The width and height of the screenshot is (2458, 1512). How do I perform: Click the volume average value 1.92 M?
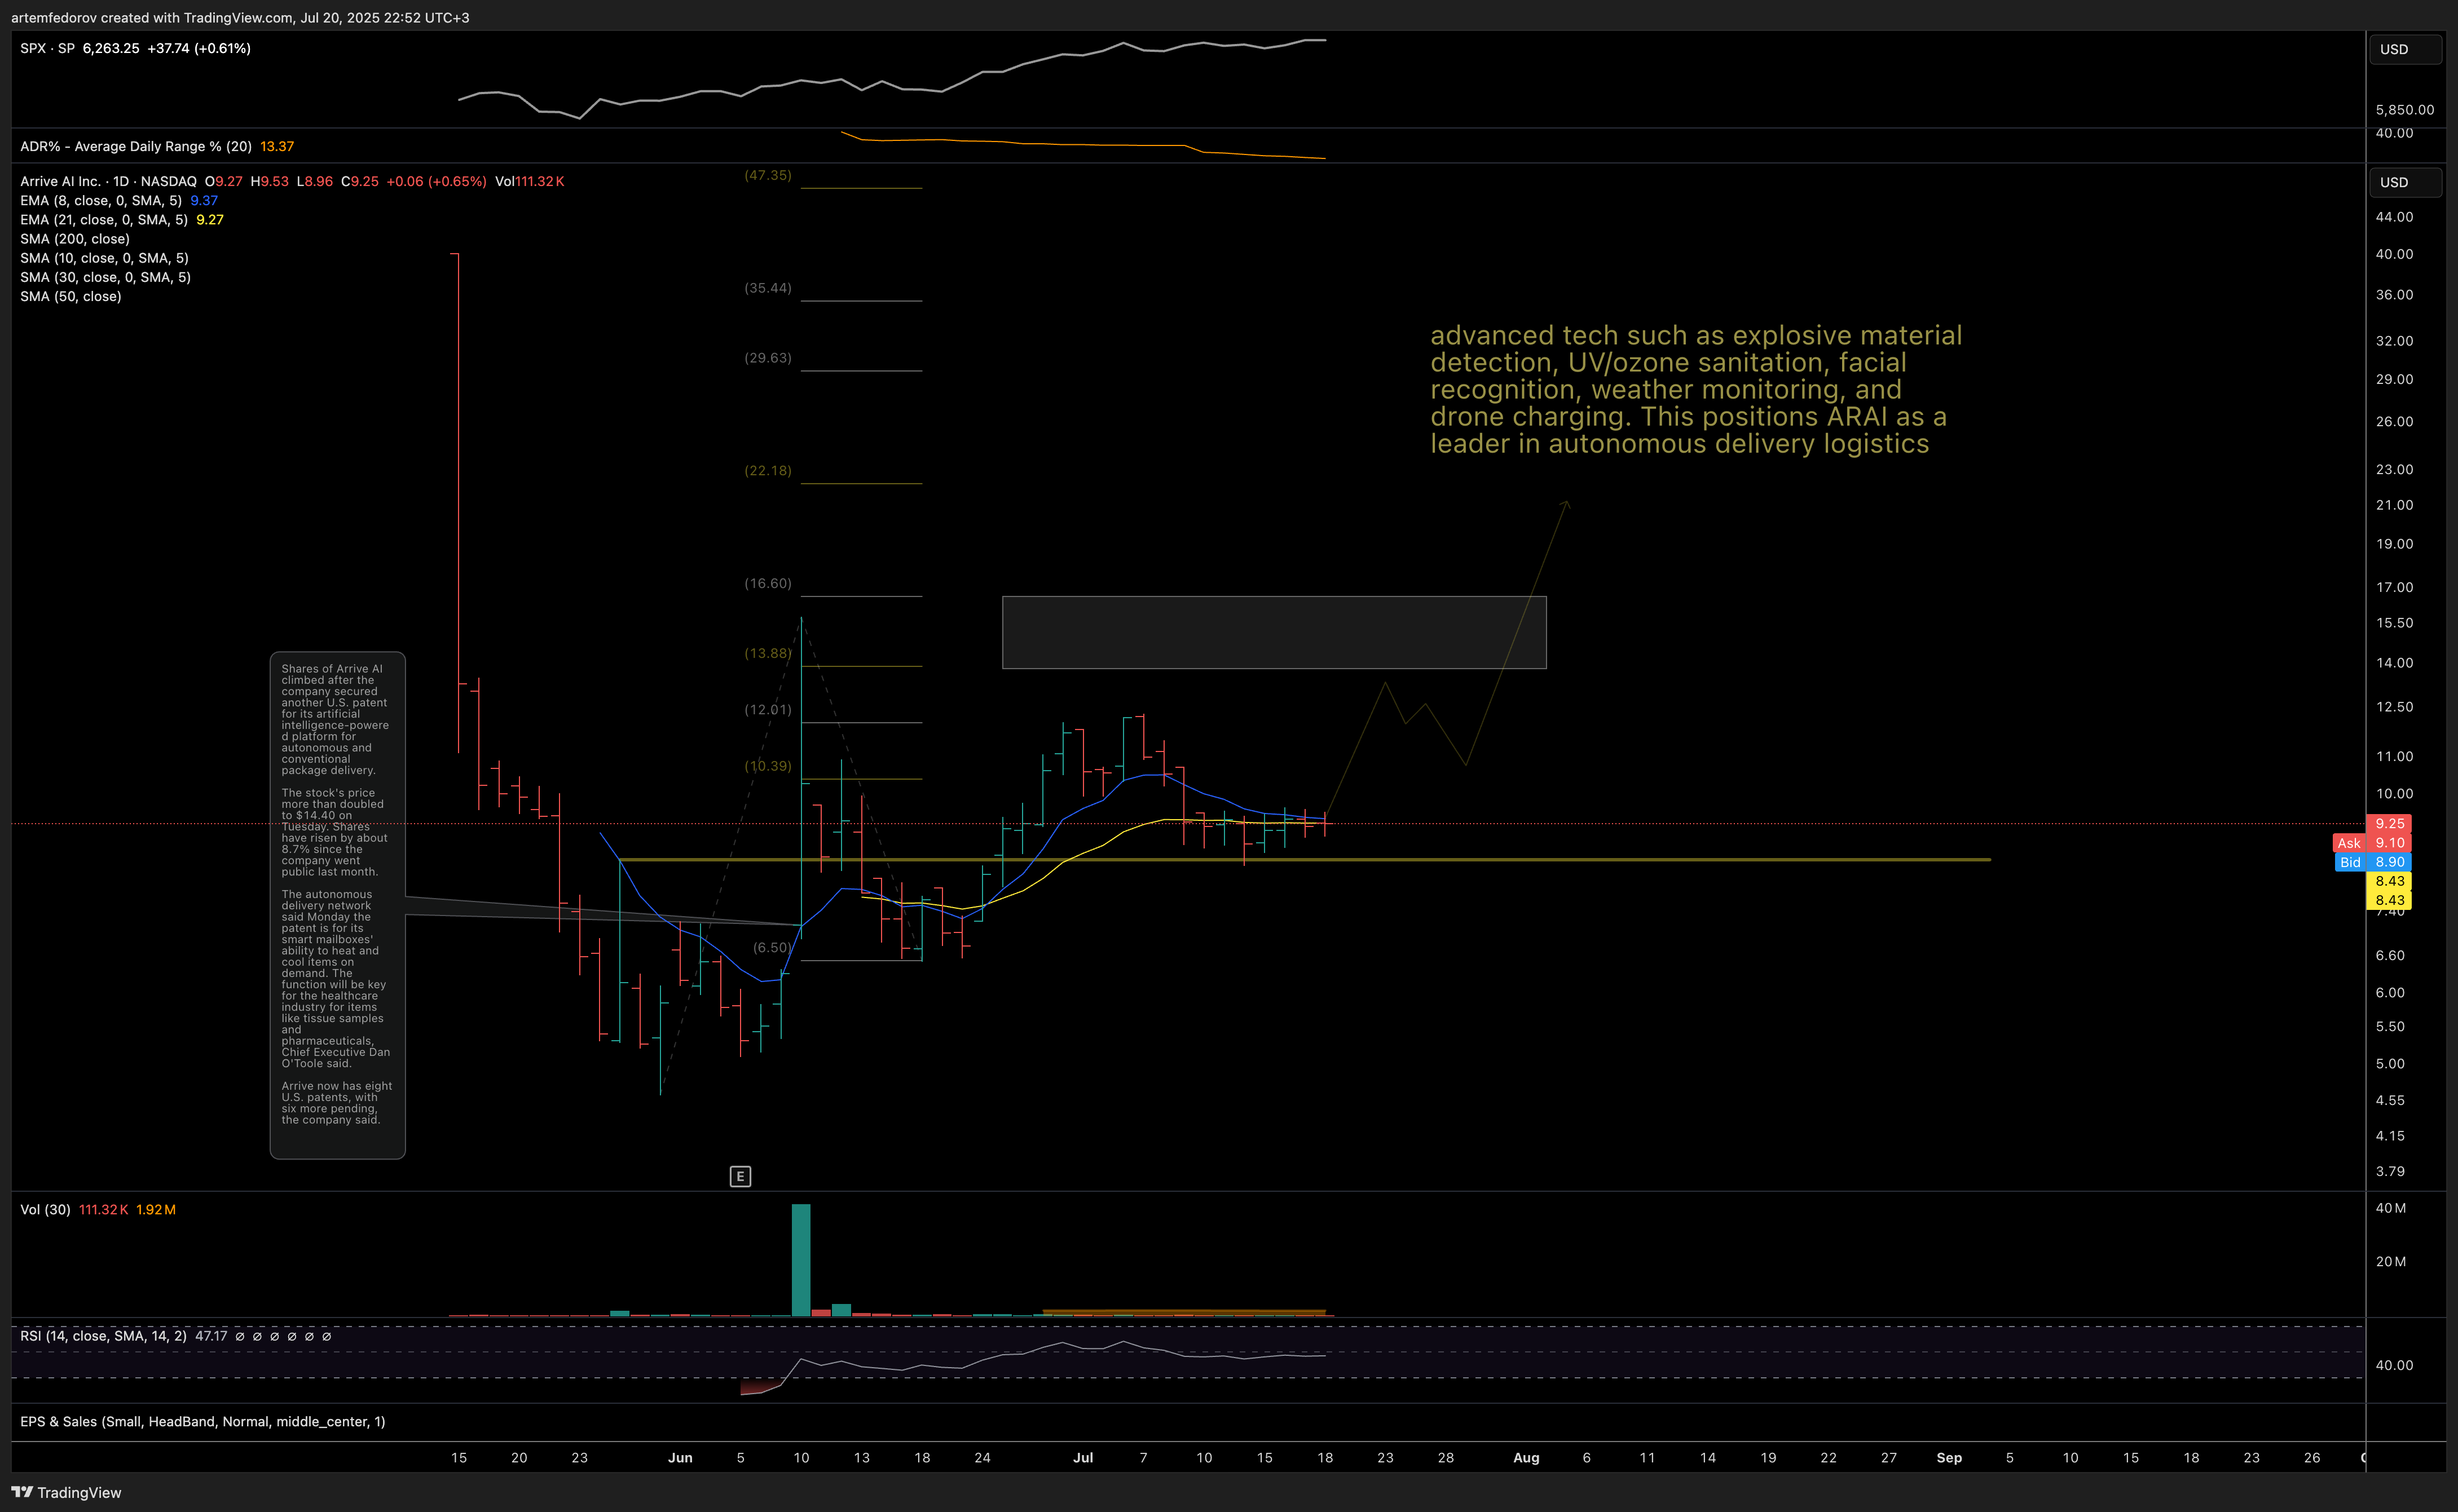click(x=156, y=1209)
